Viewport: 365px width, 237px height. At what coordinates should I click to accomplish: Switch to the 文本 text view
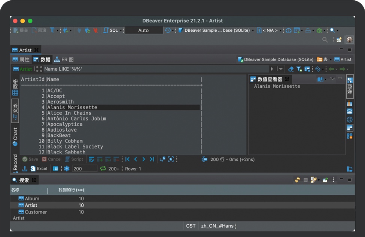(15, 111)
